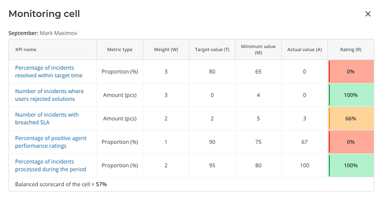Click the Weight (W) column header

point(166,50)
